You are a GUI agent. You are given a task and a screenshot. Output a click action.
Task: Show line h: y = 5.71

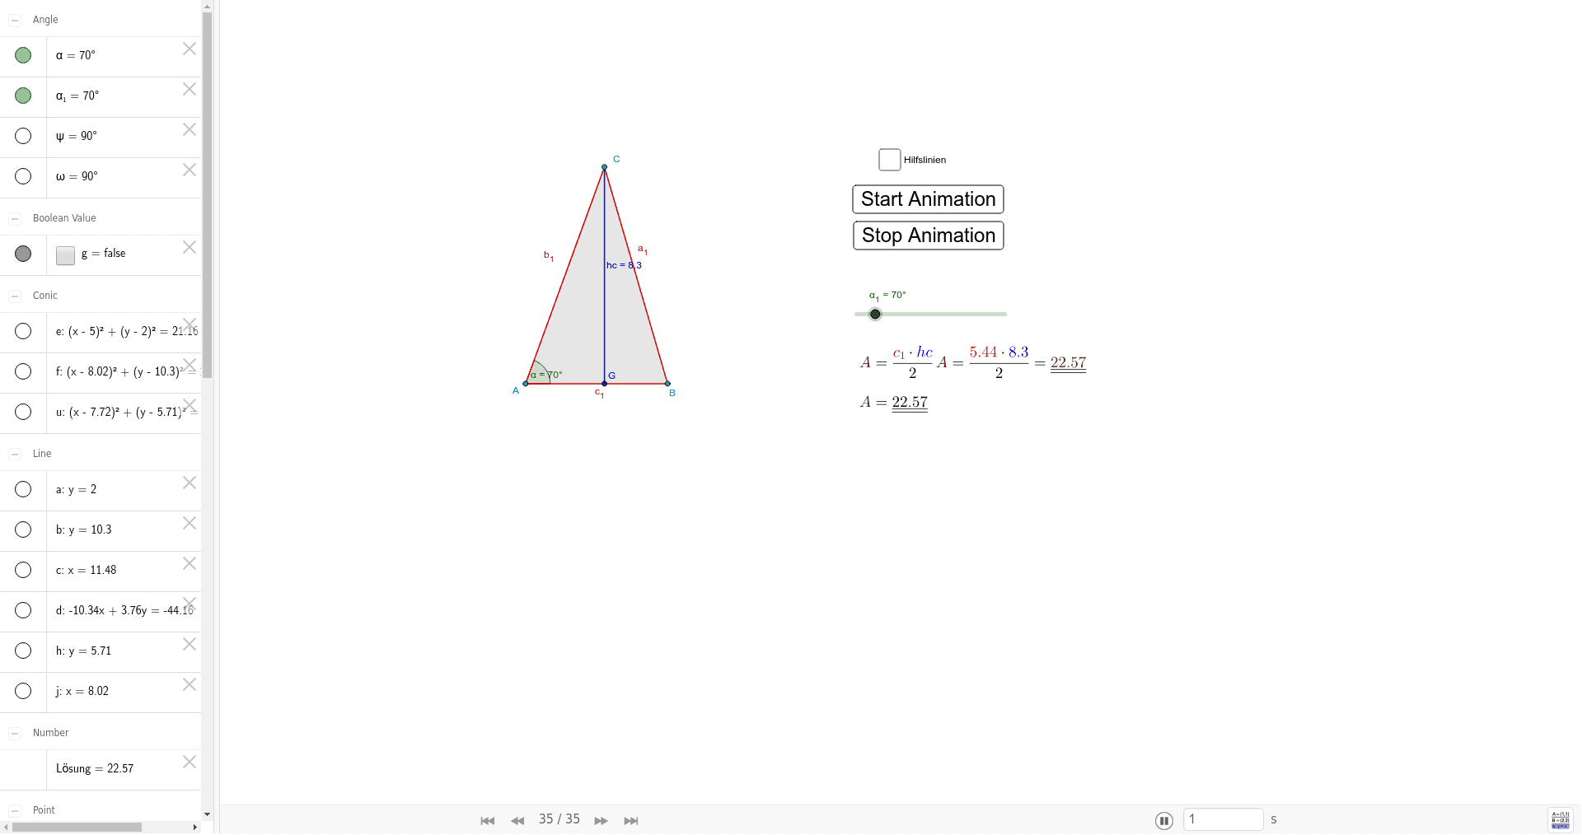point(23,651)
